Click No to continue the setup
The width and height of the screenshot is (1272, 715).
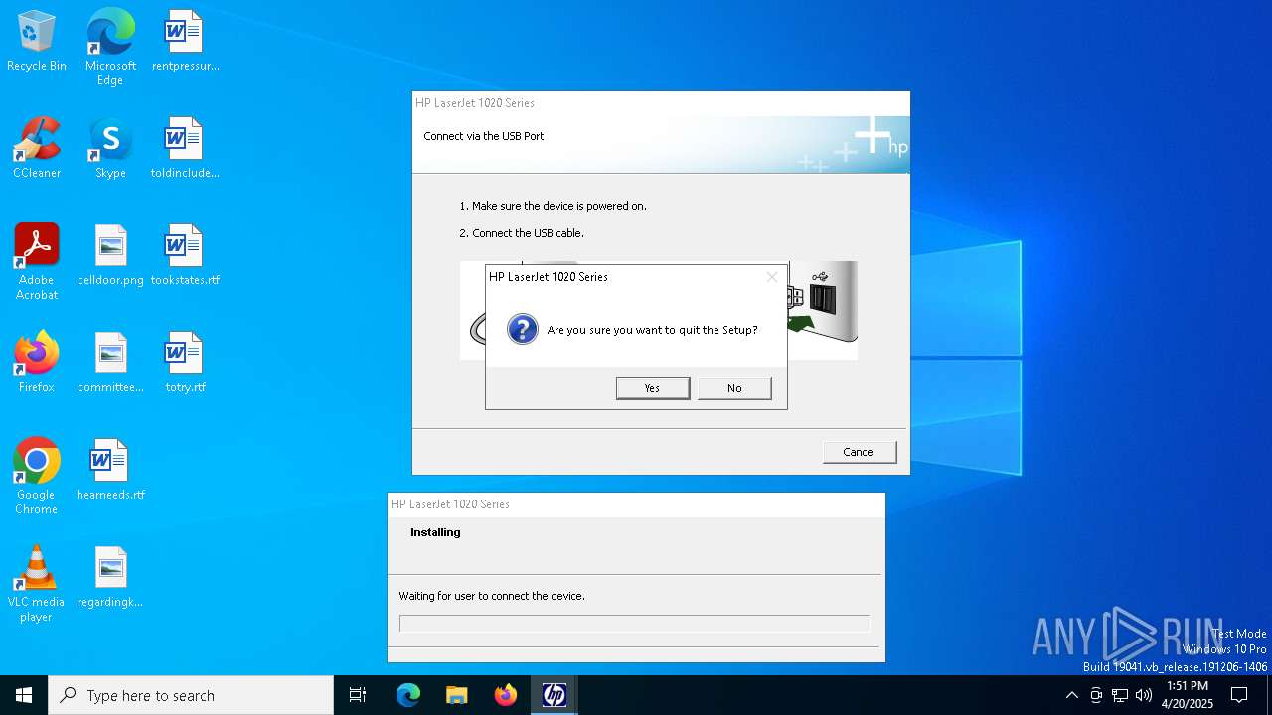click(734, 388)
